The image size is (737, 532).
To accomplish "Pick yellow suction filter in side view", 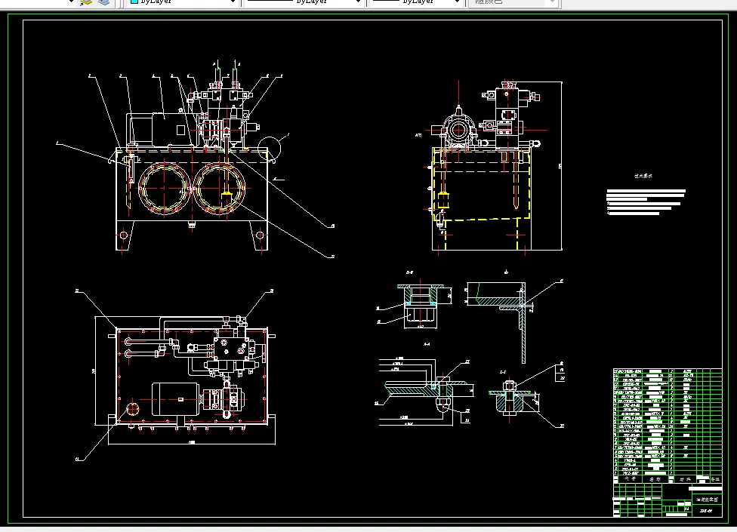I will pyautogui.click(x=443, y=201).
